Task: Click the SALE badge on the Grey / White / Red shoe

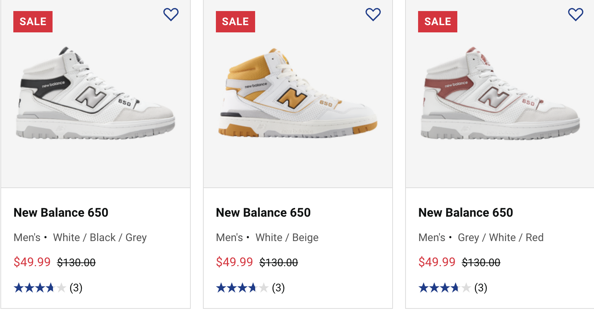Action: [x=438, y=22]
